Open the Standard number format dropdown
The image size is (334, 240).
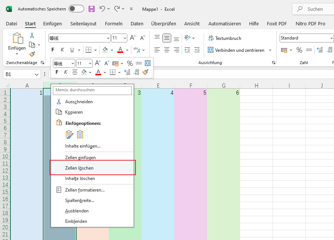(x=331, y=38)
